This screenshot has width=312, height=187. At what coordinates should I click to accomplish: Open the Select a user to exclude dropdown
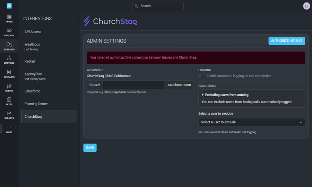point(252,122)
